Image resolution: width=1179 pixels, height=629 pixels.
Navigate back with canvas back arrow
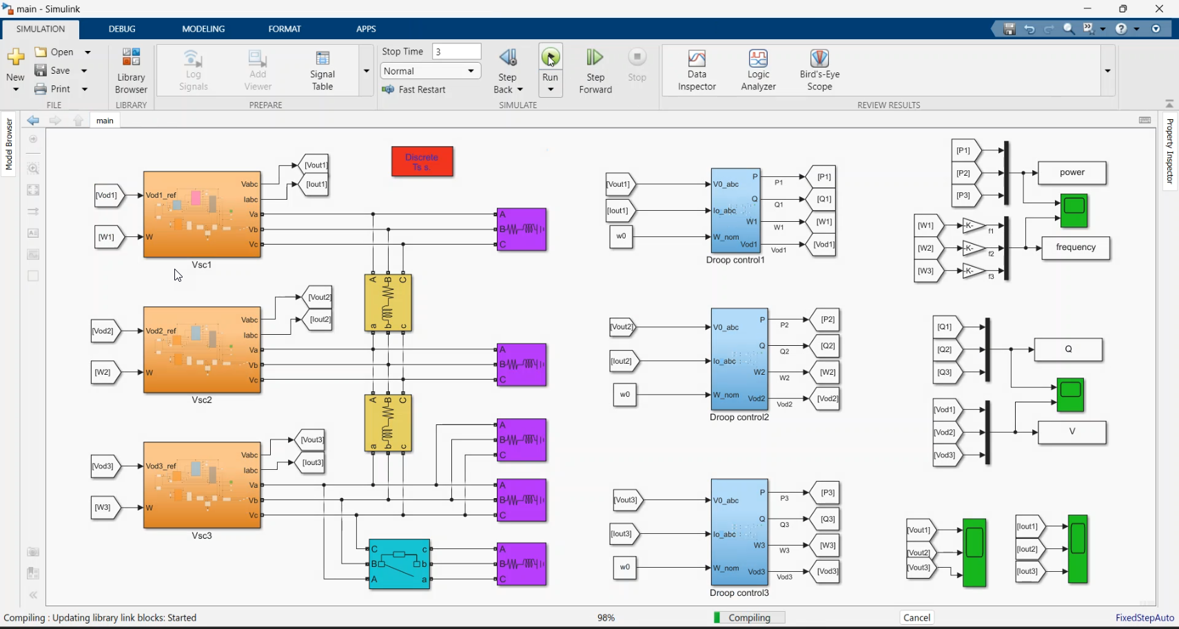tap(33, 121)
